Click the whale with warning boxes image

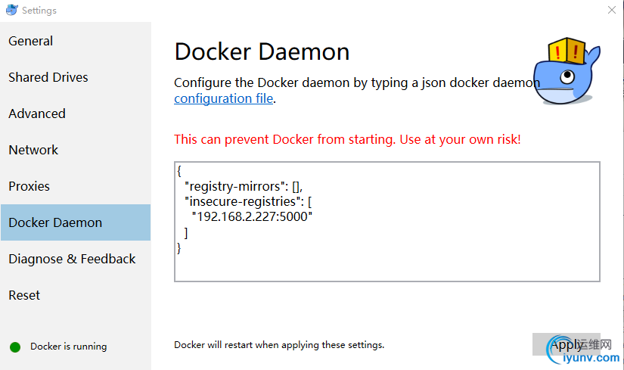567,71
